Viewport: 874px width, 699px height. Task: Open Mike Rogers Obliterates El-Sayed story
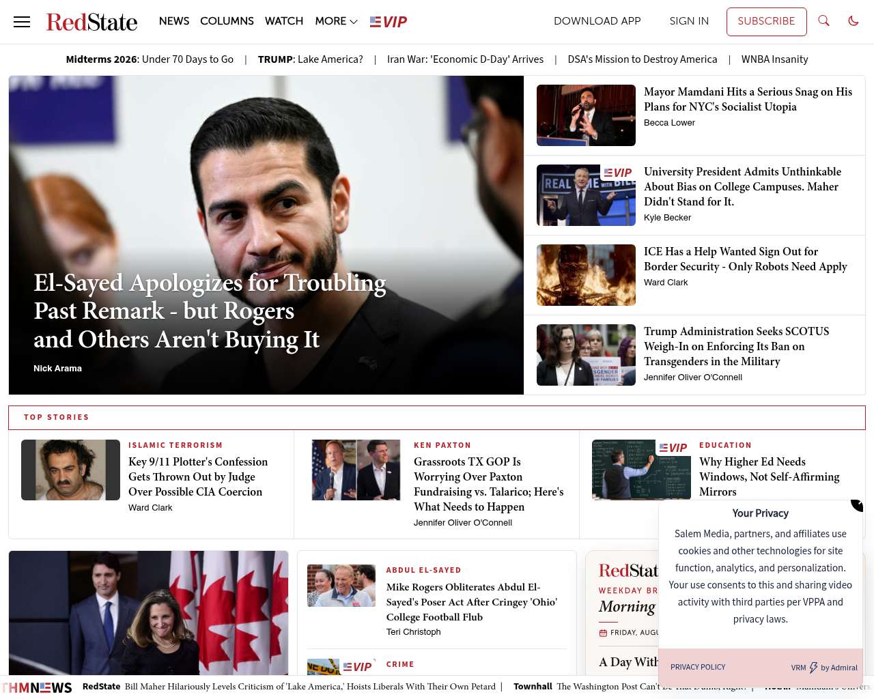pos(472,602)
